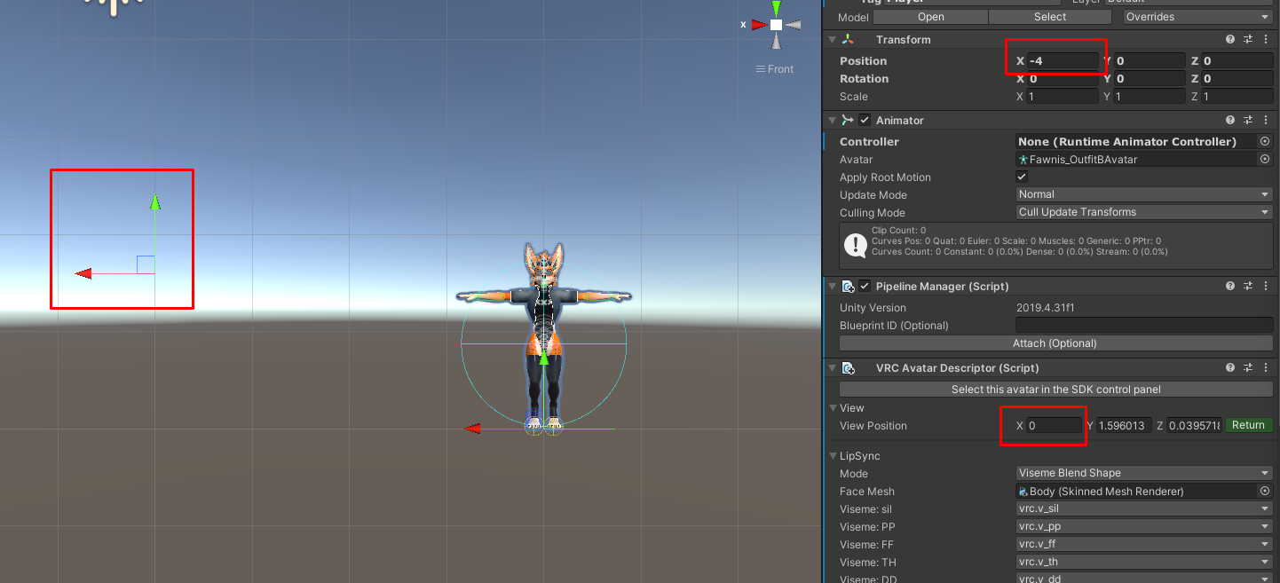Open the Transform component help reference
1280x583 pixels.
[x=1230, y=40]
